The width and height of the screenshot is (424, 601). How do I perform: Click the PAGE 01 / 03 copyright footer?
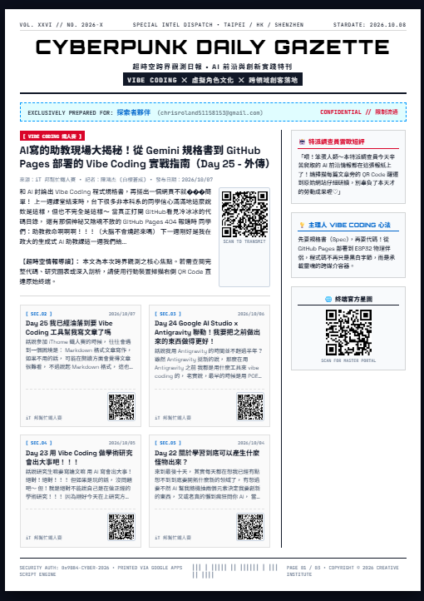click(x=343, y=571)
